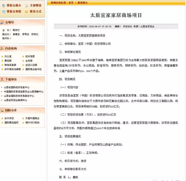Screen dimensions: 186x181
Task: Click 内设机构 section header
Action: tap(11, 48)
